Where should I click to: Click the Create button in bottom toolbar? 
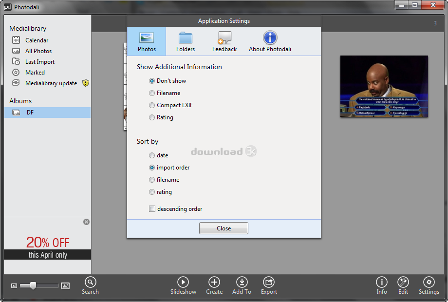point(214,285)
